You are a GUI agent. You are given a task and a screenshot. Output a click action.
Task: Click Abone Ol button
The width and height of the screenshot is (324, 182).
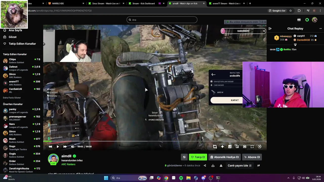click(x=252, y=157)
